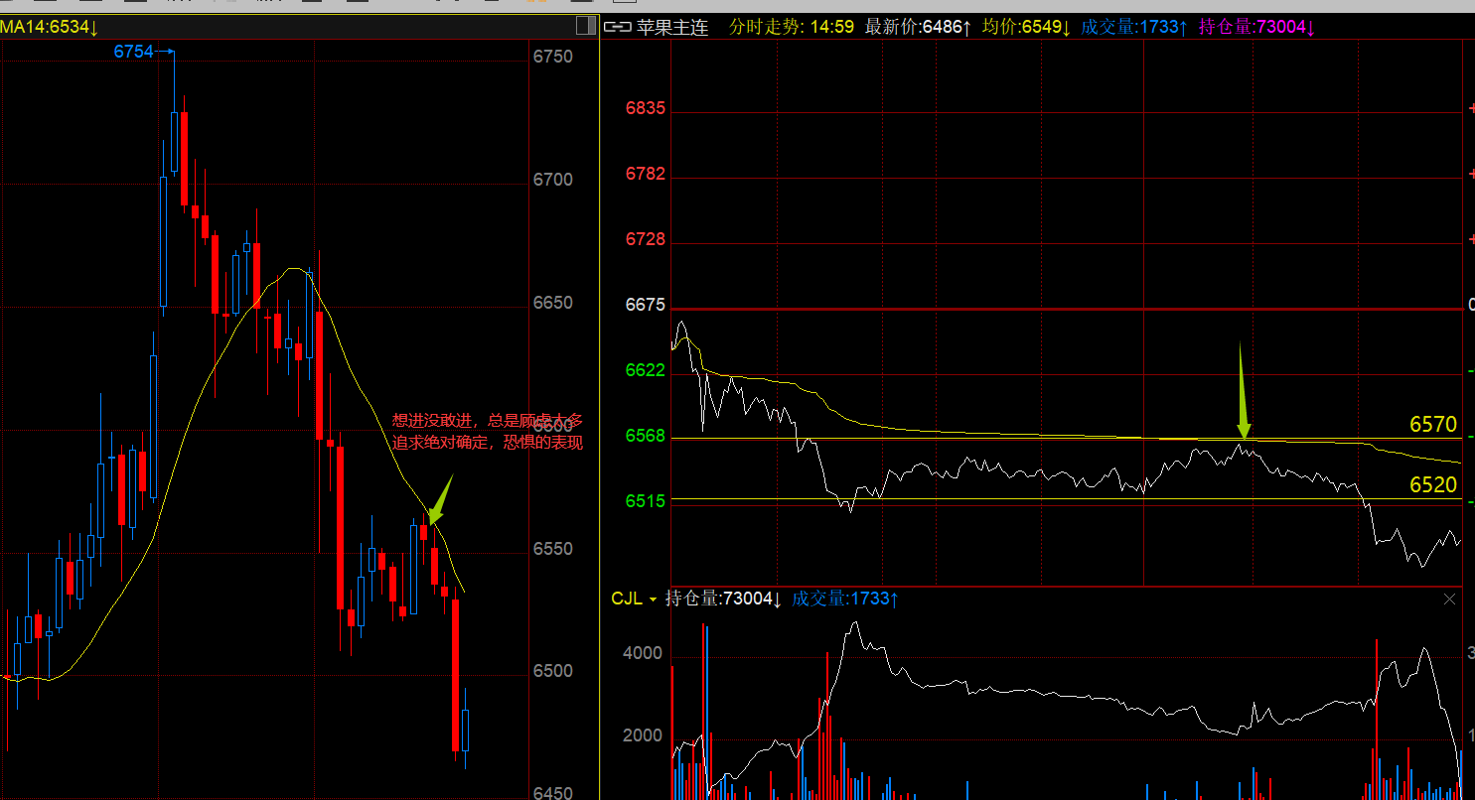Click the blue 成交量:1733 in top header
This screenshot has width=1475, height=800.
coord(1134,28)
